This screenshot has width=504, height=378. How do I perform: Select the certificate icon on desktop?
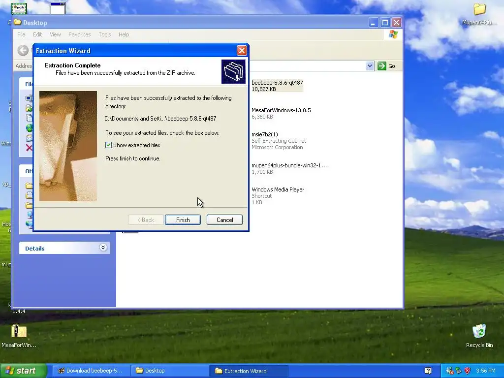coord(19,8)
